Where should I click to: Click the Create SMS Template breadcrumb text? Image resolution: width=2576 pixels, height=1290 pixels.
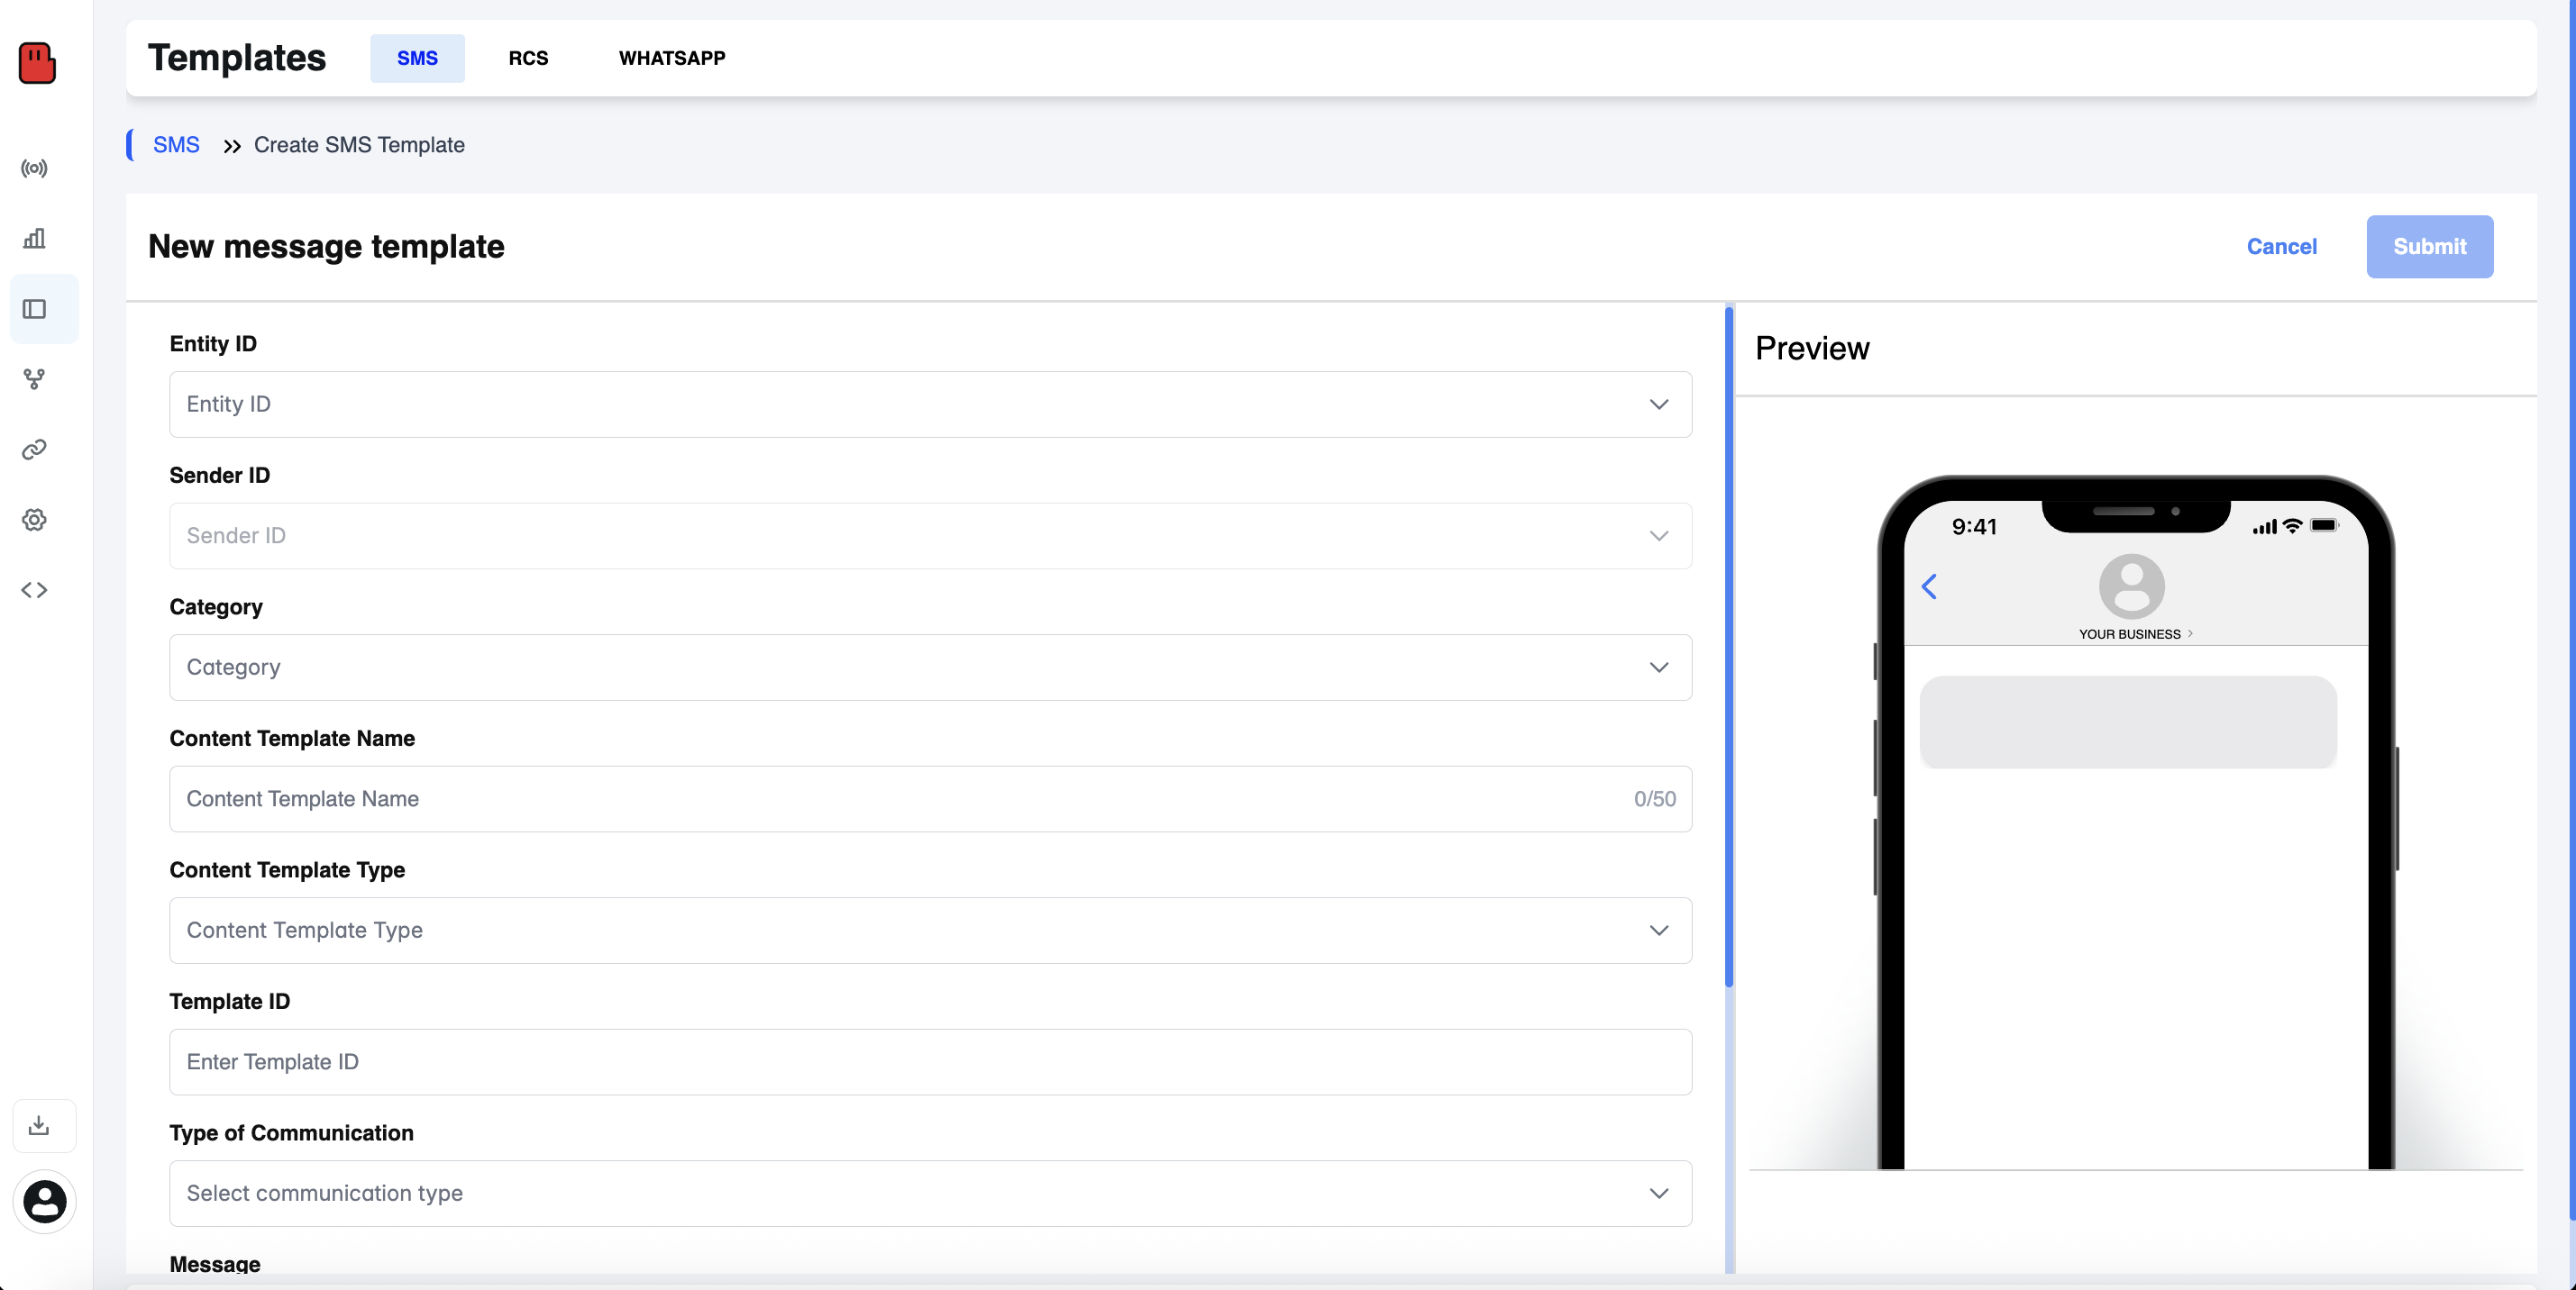(359, 145)
